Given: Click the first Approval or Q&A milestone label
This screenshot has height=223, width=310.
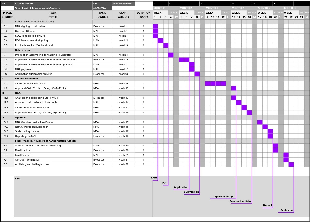Looking at the screenshot, I should point(224,196).
